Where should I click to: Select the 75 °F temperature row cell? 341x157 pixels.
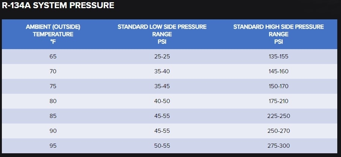coord(53,86)
